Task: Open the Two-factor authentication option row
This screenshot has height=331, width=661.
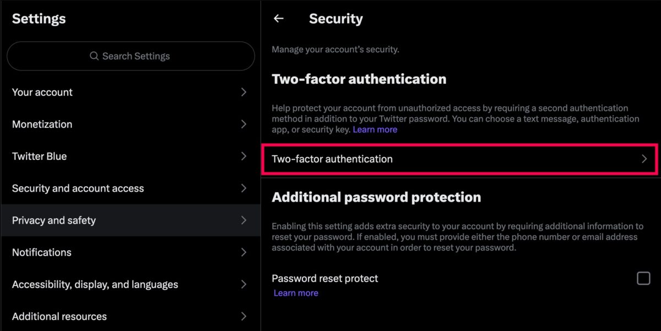Action: click(x=460, y=159)
